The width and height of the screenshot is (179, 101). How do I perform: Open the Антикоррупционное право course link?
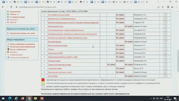point(59,15)
